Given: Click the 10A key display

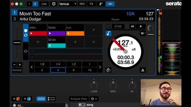Looking at the screenshot, I should click(x=130, y=14).
